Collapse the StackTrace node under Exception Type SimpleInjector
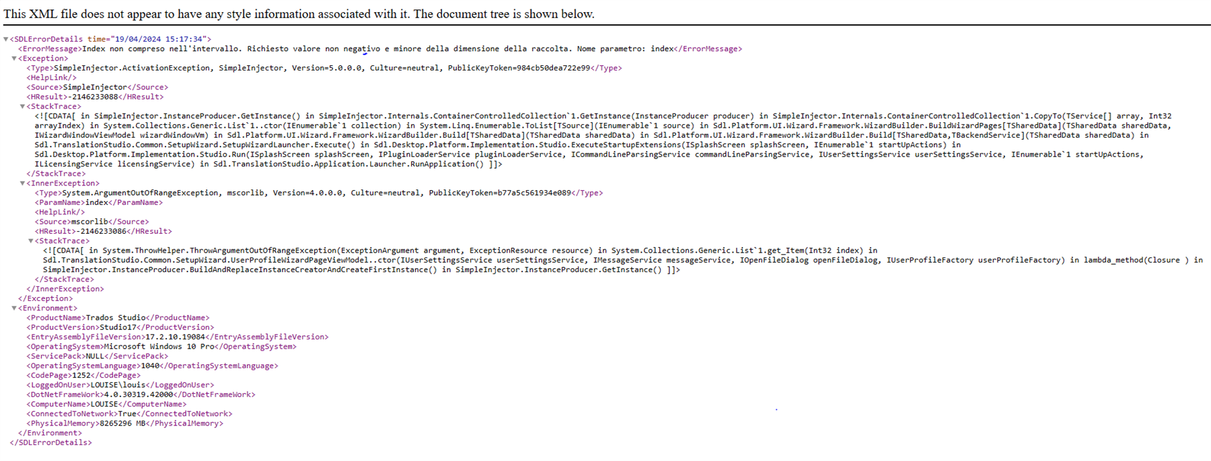This screenshot has width=1211, height=461. (23, 107)
